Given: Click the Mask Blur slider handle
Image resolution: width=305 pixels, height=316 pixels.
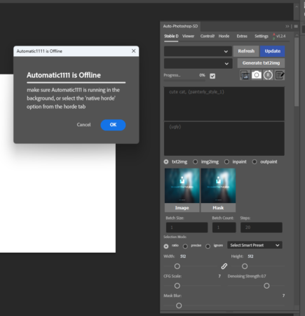Looking at the screenshot, I should 179,305.
